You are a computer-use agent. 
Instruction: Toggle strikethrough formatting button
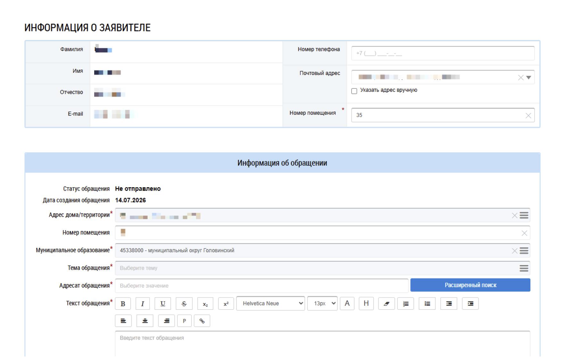184,304
